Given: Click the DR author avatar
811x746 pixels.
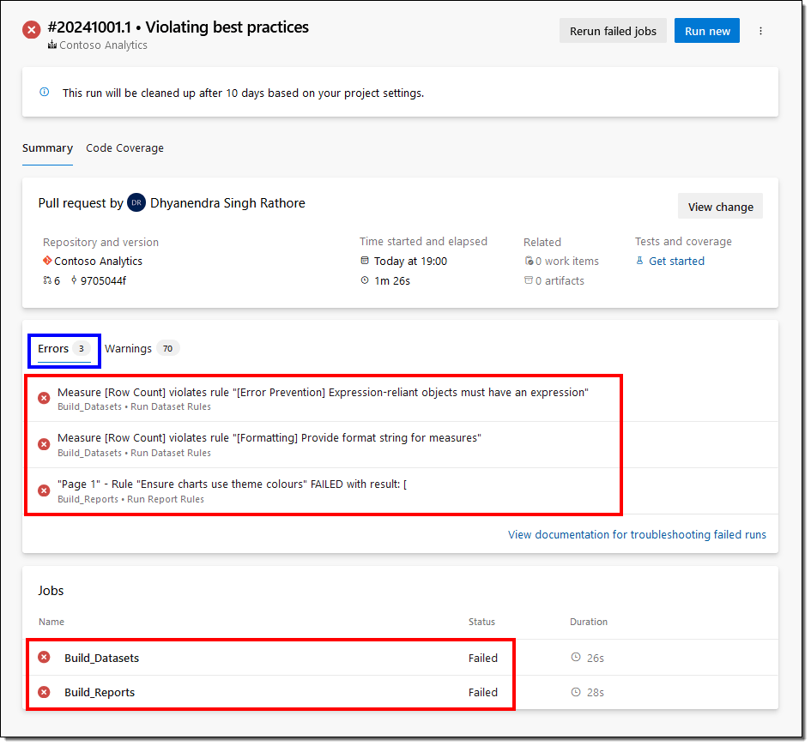Looking at the screenshot, I should pyautogui.click(x=136, y=203).
